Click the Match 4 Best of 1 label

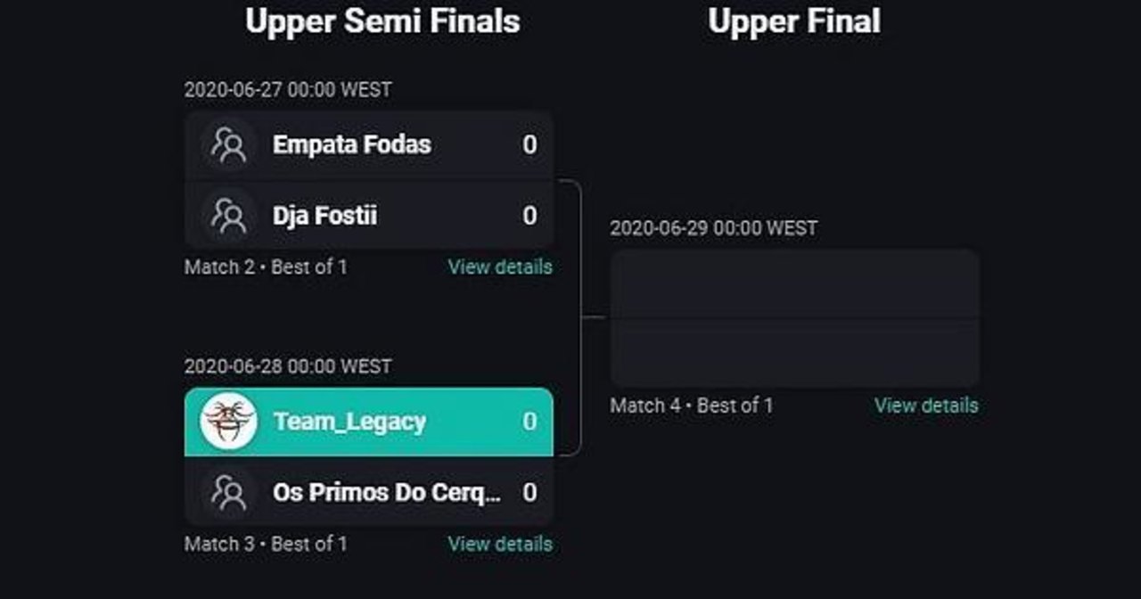[x=692, y=406]
